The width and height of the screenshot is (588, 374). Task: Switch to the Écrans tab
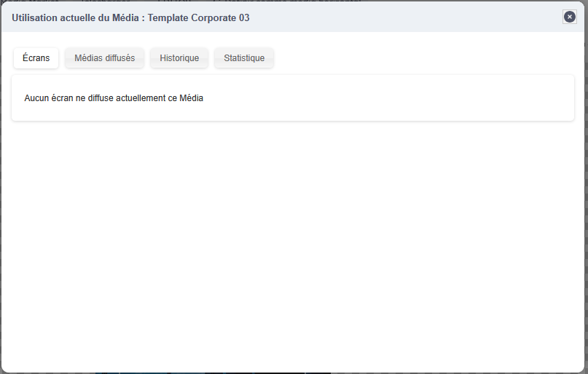coord(36,58)
